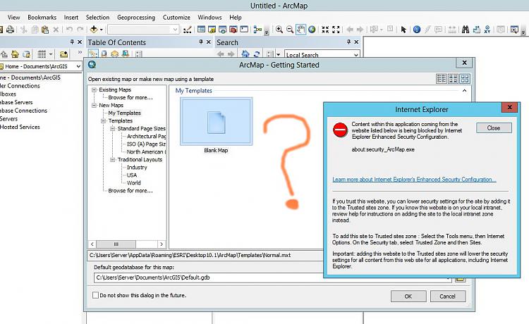This screenshot has height=324, width=529.
Task: Select the USA template category
Action: 132,175
